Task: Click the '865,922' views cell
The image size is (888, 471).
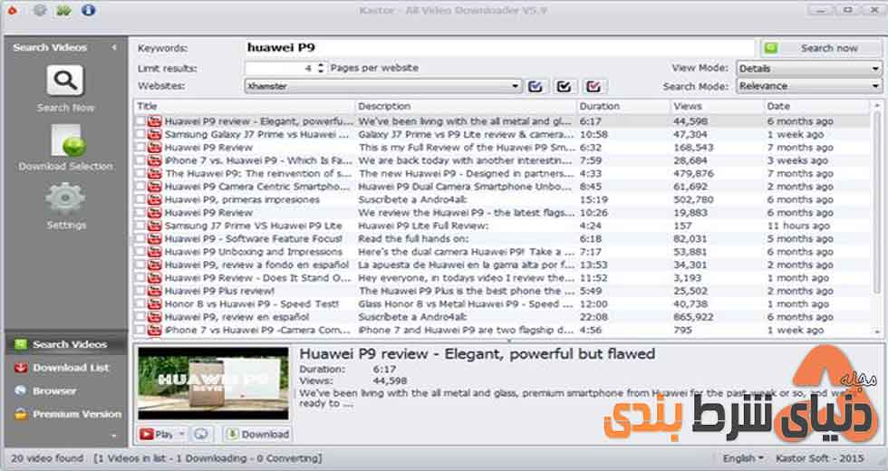Action: point(694,317)
